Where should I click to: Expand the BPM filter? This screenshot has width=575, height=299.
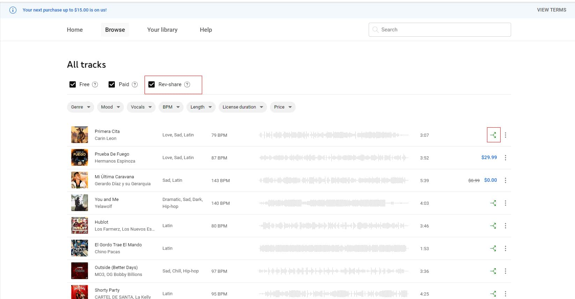tap(171, 107)
